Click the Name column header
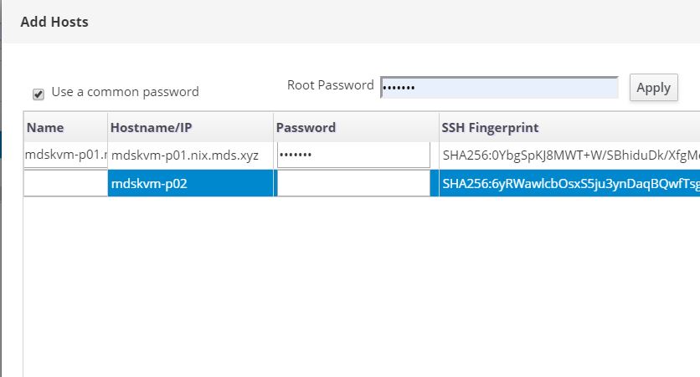This screenshot has height=377, width=700. tap(45, 128)
